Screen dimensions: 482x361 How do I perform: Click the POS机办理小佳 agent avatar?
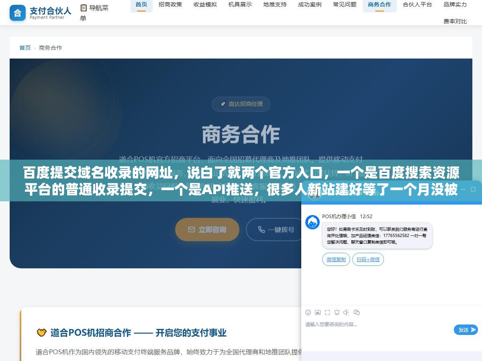coord(312,222)
